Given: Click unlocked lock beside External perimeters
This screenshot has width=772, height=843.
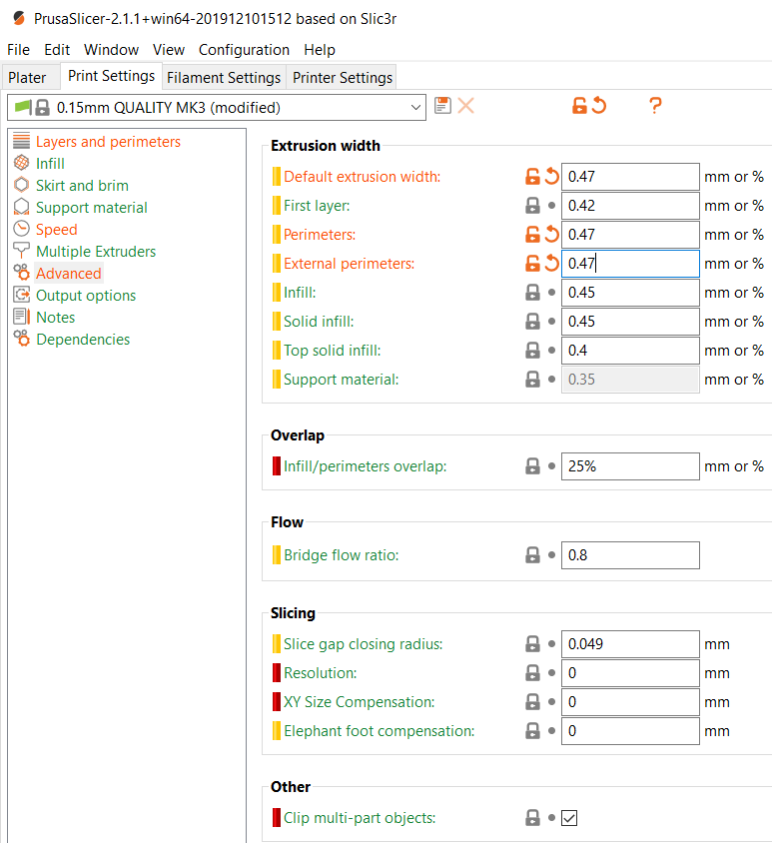Looking at the screenshot, I should point(532,264).
